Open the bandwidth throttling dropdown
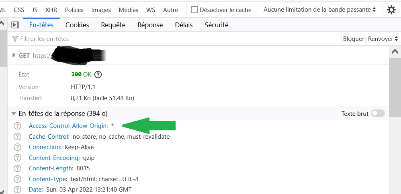Viewport: 401px width, 194px height. point(320,10)
